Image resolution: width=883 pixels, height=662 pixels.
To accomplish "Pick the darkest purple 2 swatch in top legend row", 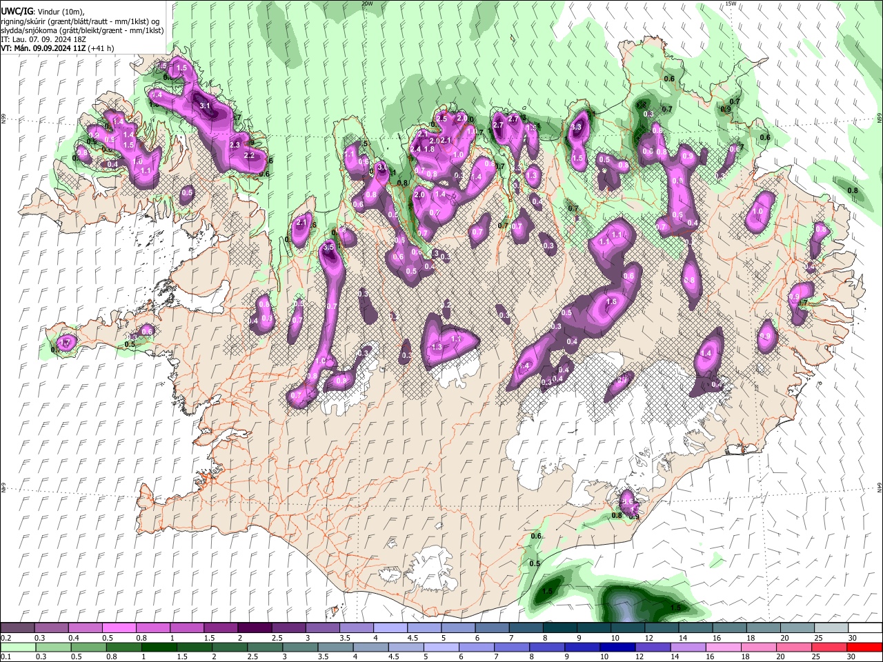I will click(x=254, y=628).
